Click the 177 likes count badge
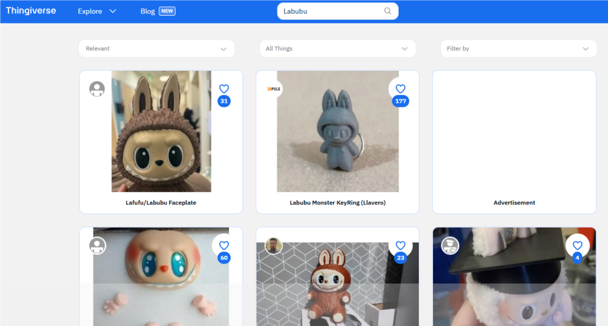The image size is (608, 326). click(x=401, y=101)
